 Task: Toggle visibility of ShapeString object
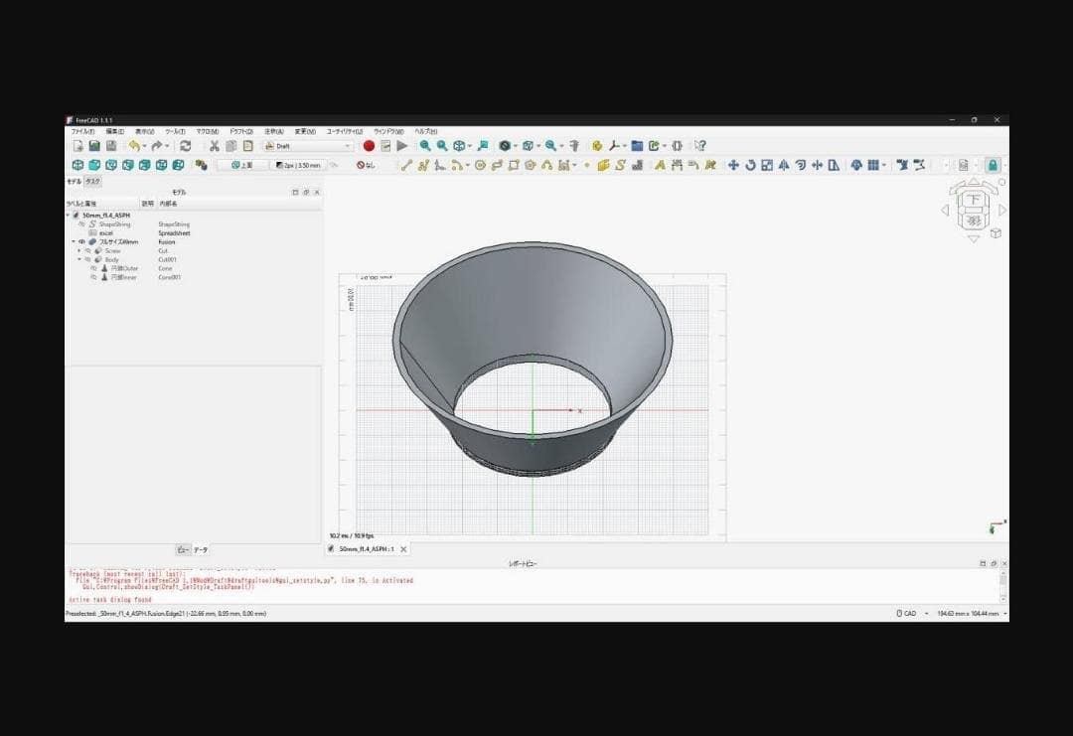82,224
